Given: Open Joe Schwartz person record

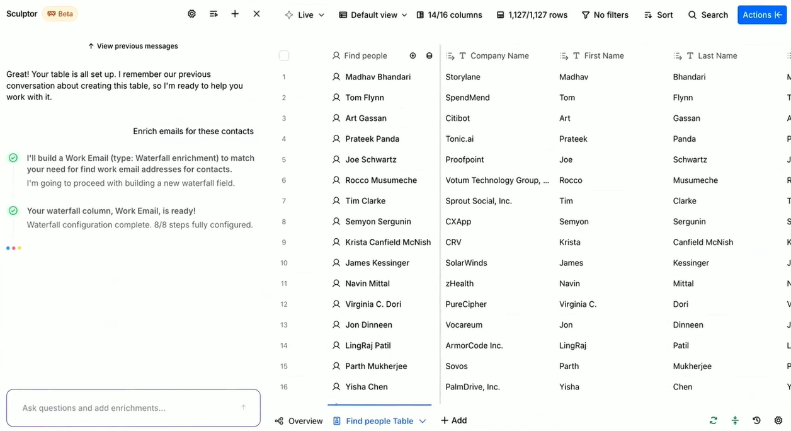Looking at the screenshot, I should (370, 159).
